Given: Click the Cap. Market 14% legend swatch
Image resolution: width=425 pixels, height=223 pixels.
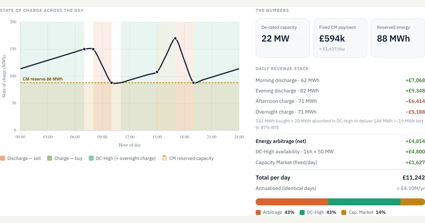Looking at the screenshot, I should point(344,212).
